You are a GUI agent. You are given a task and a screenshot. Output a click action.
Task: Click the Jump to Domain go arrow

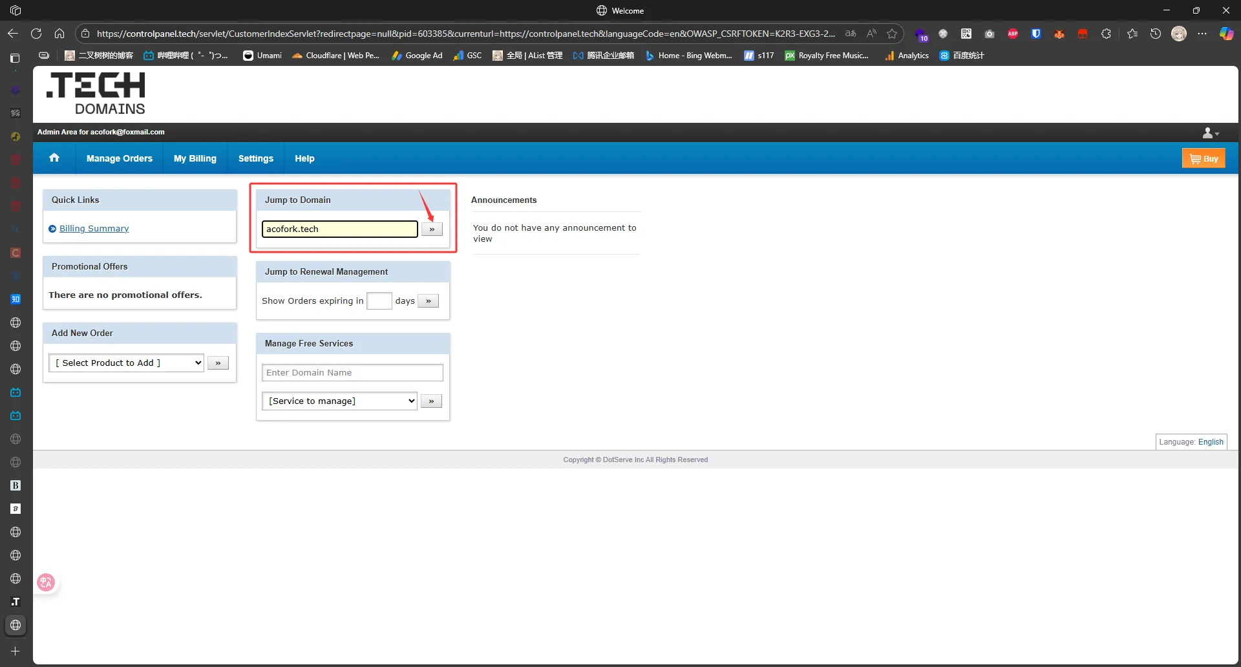(432, 229)
